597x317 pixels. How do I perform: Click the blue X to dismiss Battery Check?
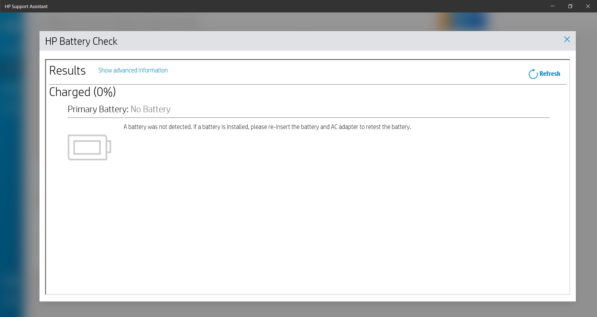click(x=567, y=39)
